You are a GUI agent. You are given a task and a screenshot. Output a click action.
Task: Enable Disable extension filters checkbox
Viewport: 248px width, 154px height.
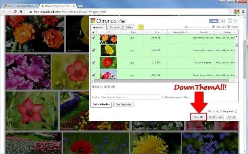pos(163,97)
